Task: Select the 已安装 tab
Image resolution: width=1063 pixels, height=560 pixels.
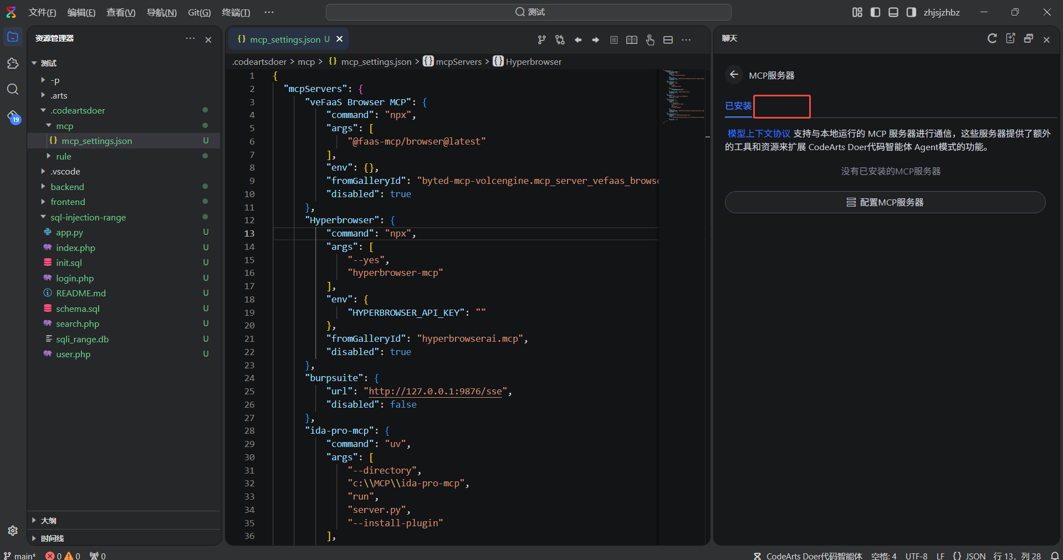Action: [x=738, y=106]
